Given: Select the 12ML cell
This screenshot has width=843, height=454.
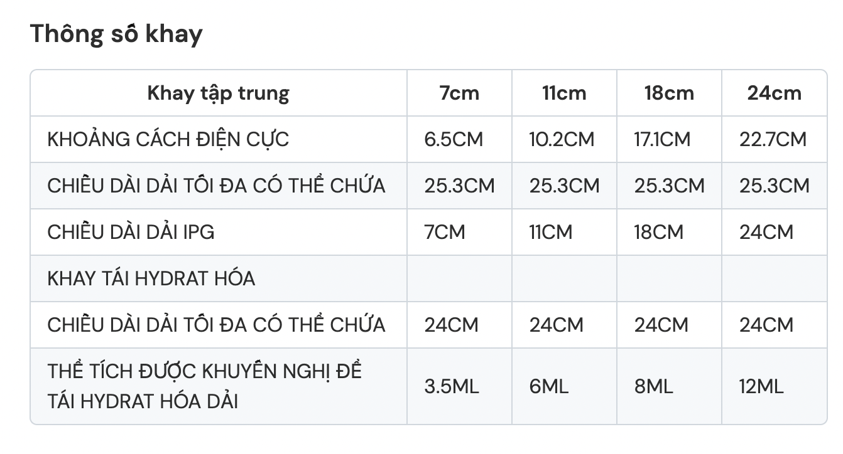Looking at the screenshot, I should pyautogui.click(x=761, y=386).
